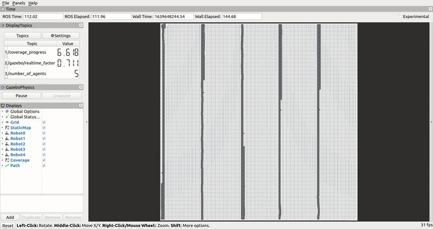Click the Remove display button

(53, 218)
